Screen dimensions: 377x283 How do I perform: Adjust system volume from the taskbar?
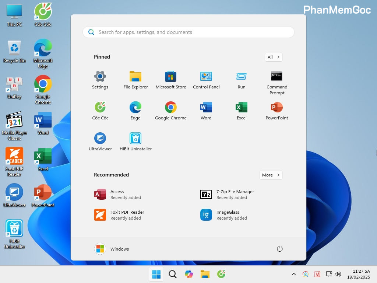coord(338,274)
